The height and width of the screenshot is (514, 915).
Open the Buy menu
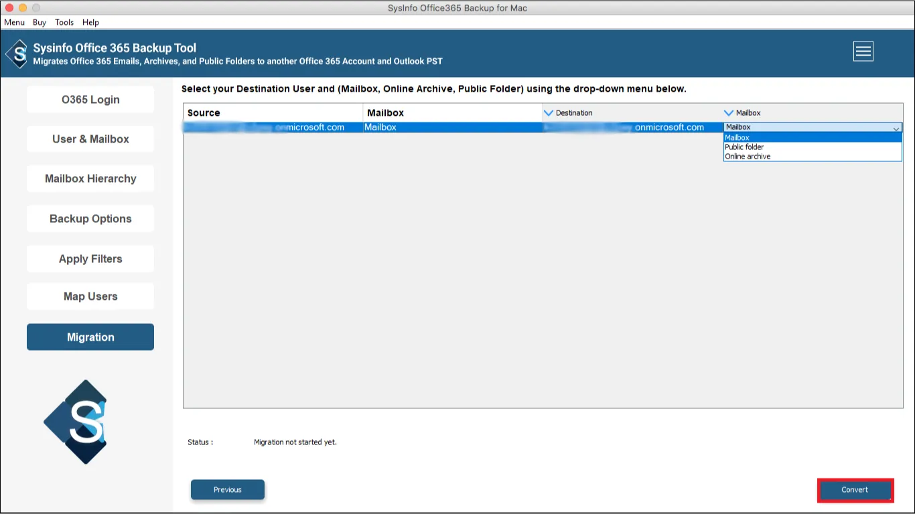40,22
